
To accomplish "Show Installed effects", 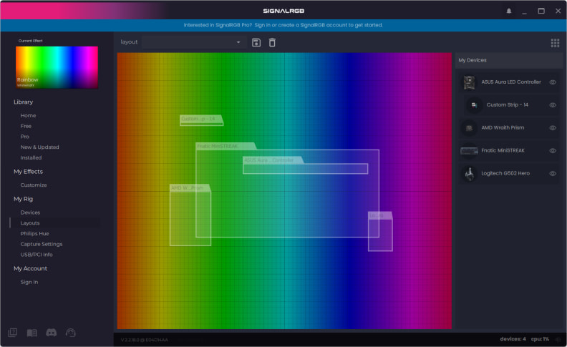I will 31,157.
